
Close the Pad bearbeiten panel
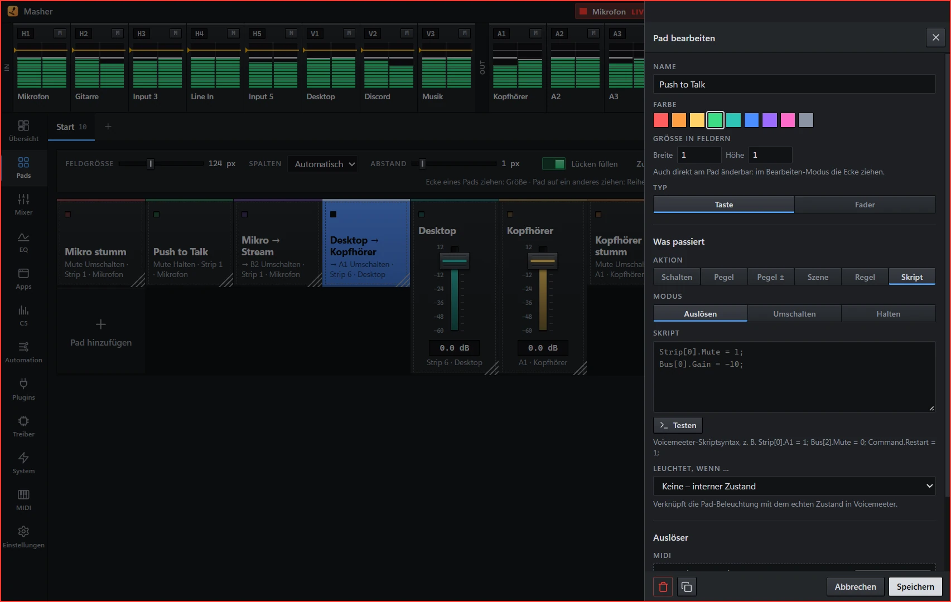pyautogui.click(x=935, y=37)
